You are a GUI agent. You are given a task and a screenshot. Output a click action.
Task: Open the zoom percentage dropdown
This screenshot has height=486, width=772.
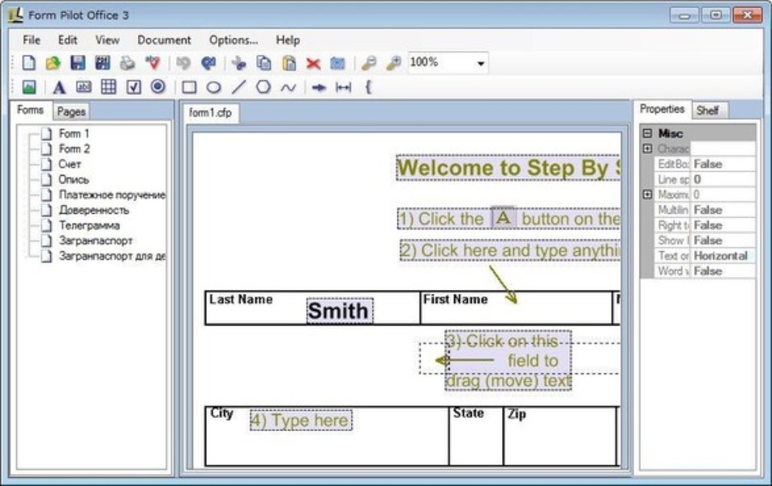(x=481, y=62)
